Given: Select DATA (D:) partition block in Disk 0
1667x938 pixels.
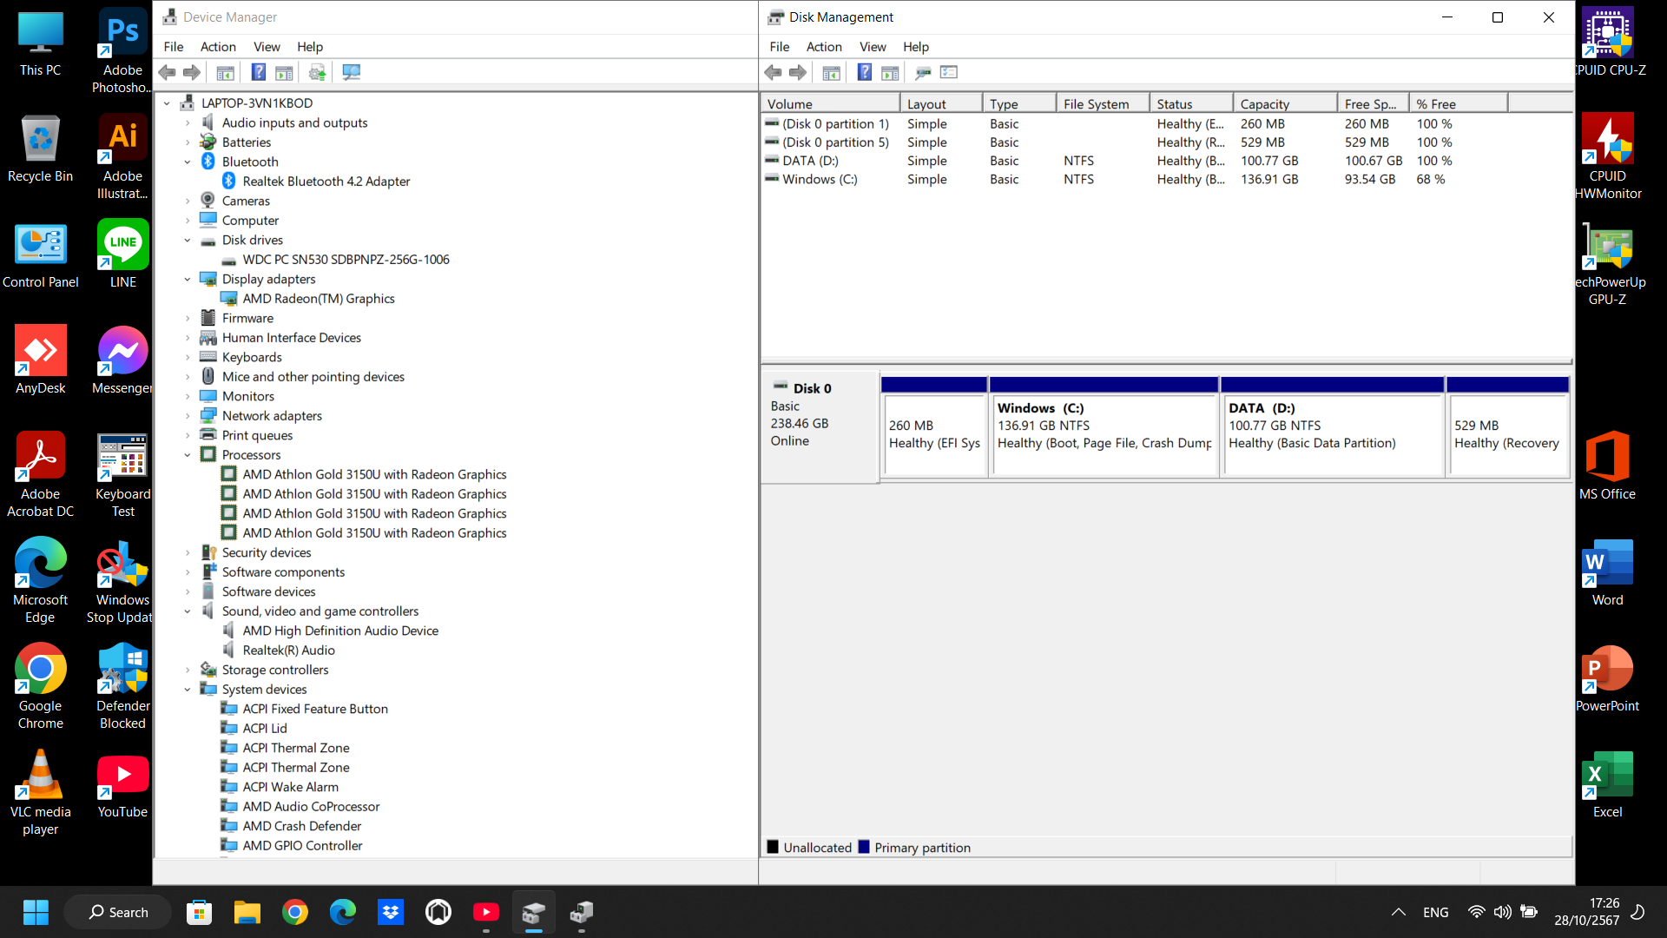Looking at the screenshot, I should [1333, 426].
